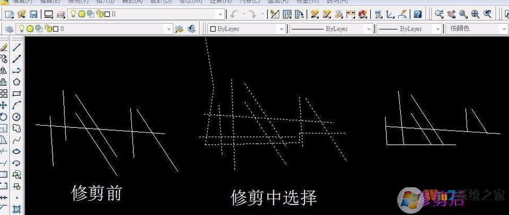Open the blue question mark Help icon
Screen dimensions: 509x215
(417, 14)
